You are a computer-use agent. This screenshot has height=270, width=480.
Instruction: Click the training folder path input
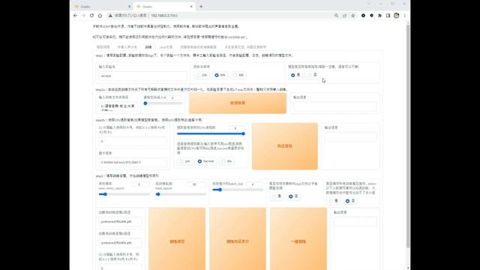[x=118, y=106]
